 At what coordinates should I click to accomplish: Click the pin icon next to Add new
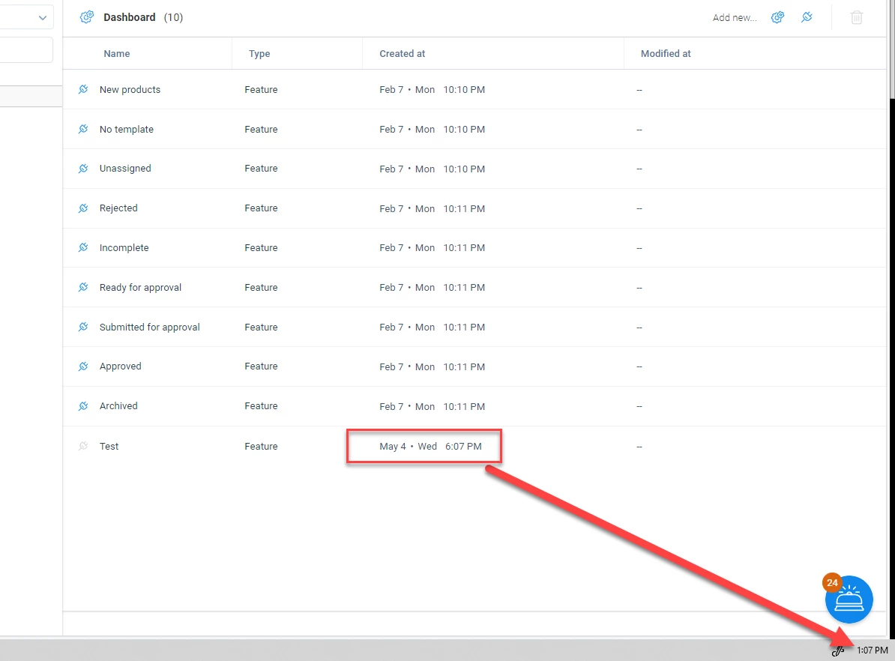tap(807, 17)
